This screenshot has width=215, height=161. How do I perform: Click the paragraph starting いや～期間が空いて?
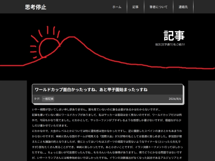coord(96,110)
